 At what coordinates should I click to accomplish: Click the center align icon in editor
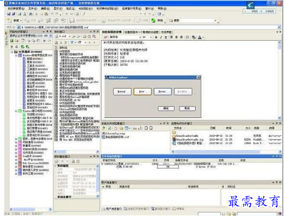pyautogui.click(x=176, y=37)
